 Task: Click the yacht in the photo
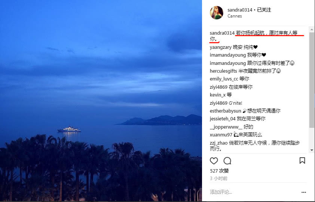[x=69, y=129]
